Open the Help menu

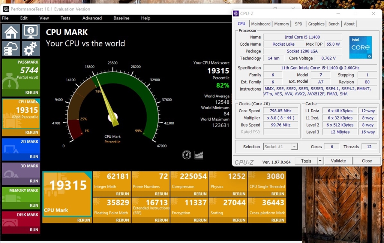click(x=145, y=18)
